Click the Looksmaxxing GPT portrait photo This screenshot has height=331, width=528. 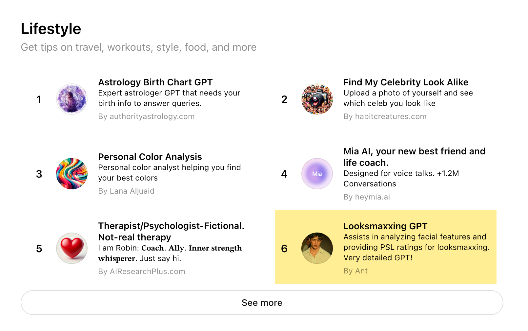317,248
